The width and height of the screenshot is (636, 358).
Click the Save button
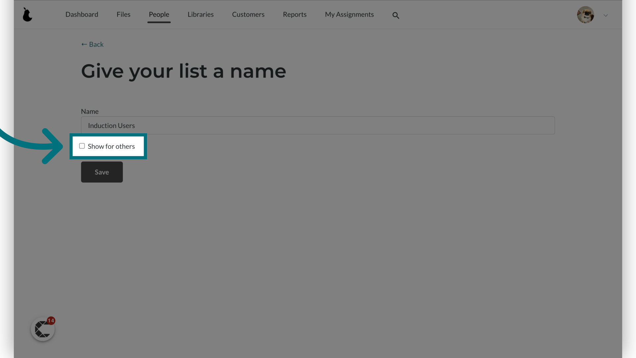(x=102, y=172)
